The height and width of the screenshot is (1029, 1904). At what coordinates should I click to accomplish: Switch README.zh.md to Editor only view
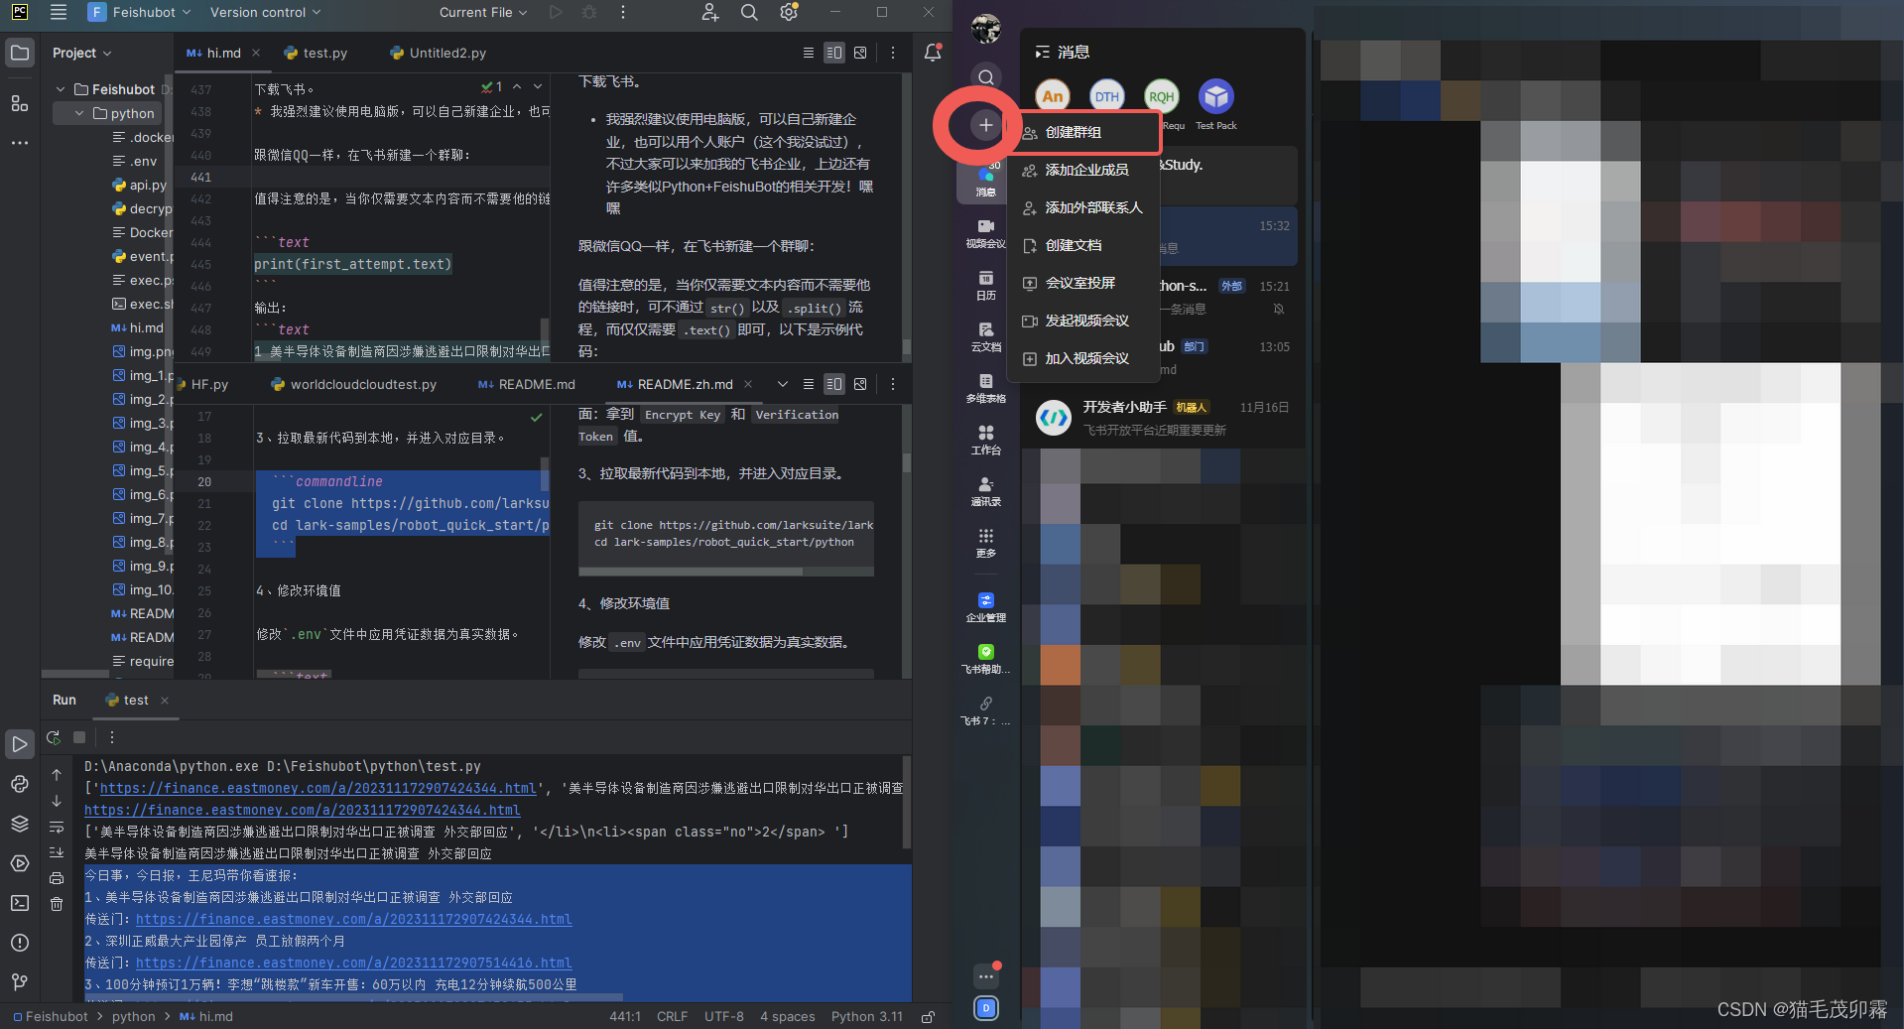pyautogui.click(x=809, y=384)
